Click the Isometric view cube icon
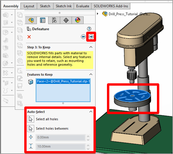Screen dimensions: 173x154 (x=20, y=61)
